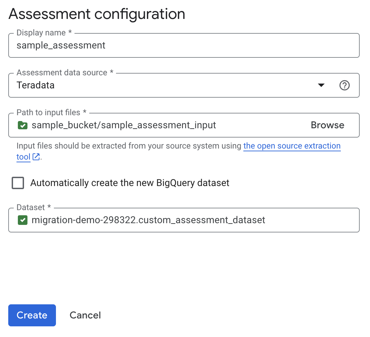
Task: Open the Assessment data source dropdown arrow
Action: 321,85
